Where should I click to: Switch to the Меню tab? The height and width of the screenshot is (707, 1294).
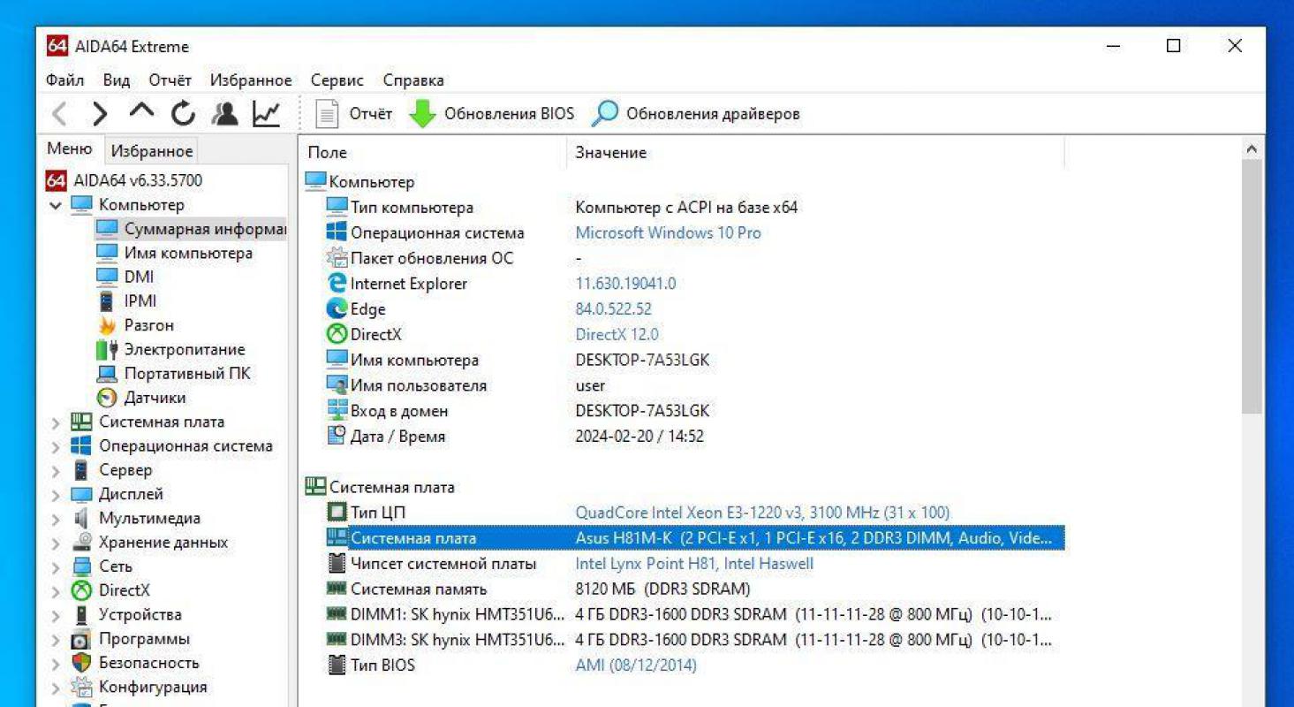click(x=69, y=149)
